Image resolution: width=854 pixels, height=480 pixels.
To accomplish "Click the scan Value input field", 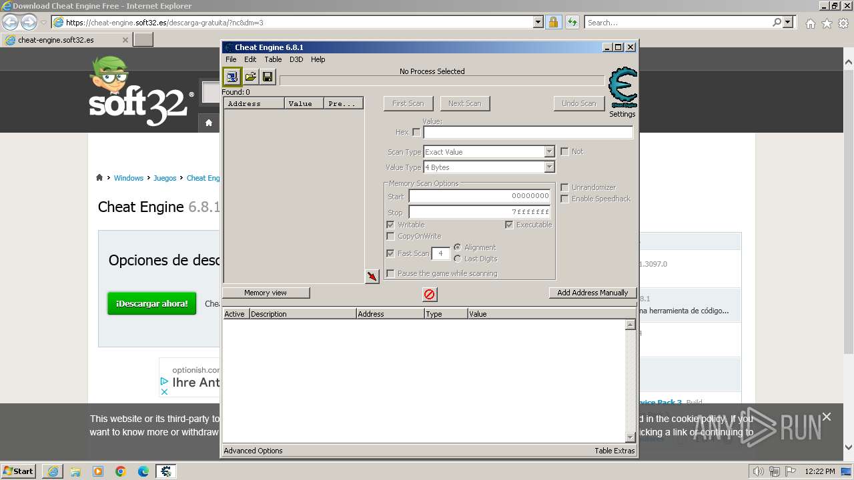I will coord(528,132).
